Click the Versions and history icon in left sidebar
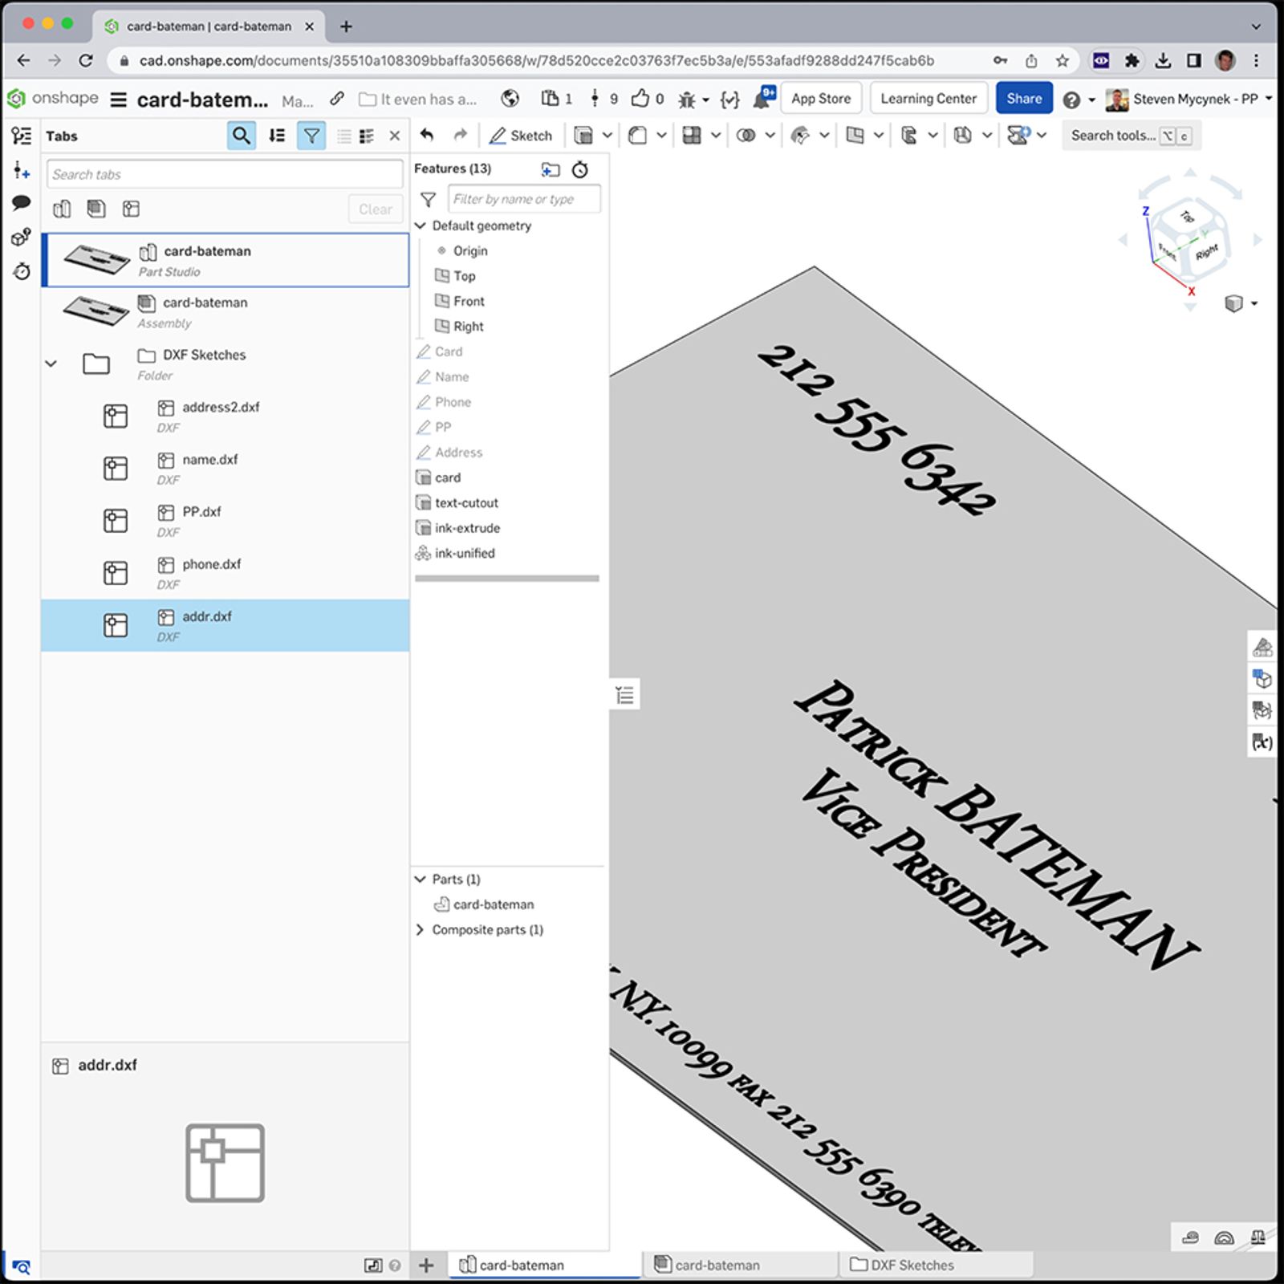 tap(21, 272)
